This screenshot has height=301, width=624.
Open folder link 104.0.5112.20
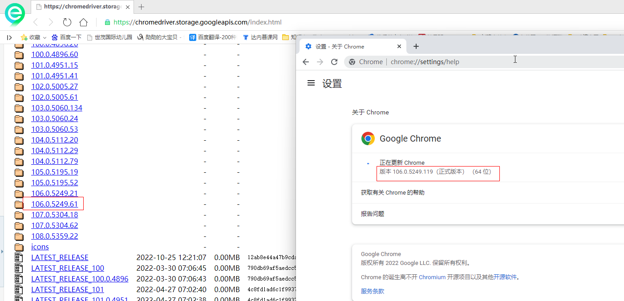tap(54, 140)
